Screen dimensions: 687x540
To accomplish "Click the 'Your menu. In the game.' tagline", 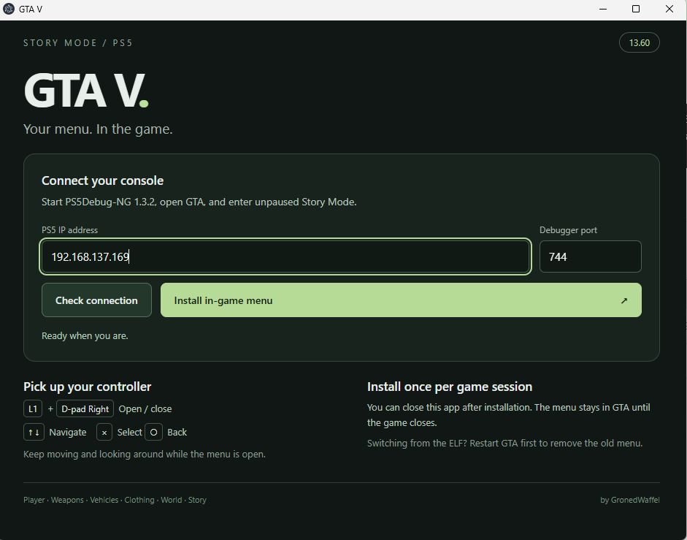I will (98, 129).
